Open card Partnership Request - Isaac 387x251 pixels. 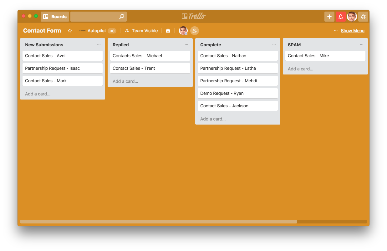pyautogui.click(x=63, y=68)
